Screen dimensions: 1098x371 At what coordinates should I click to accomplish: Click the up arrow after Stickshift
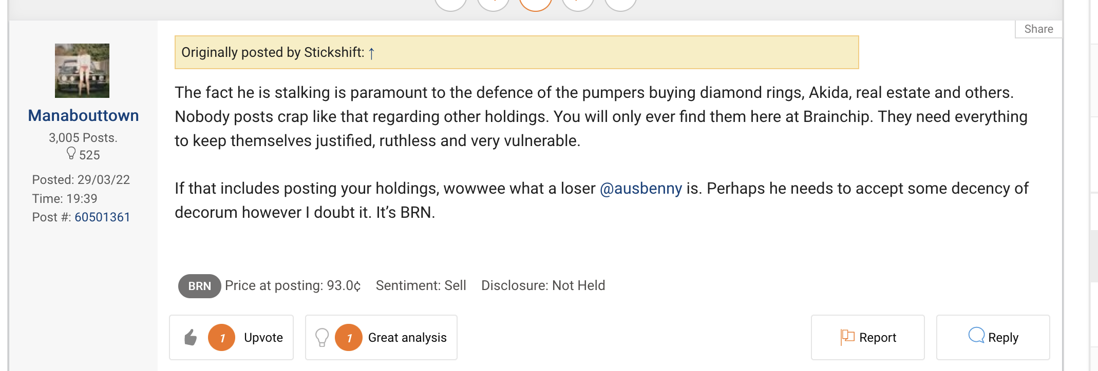[x=371, y=53]
